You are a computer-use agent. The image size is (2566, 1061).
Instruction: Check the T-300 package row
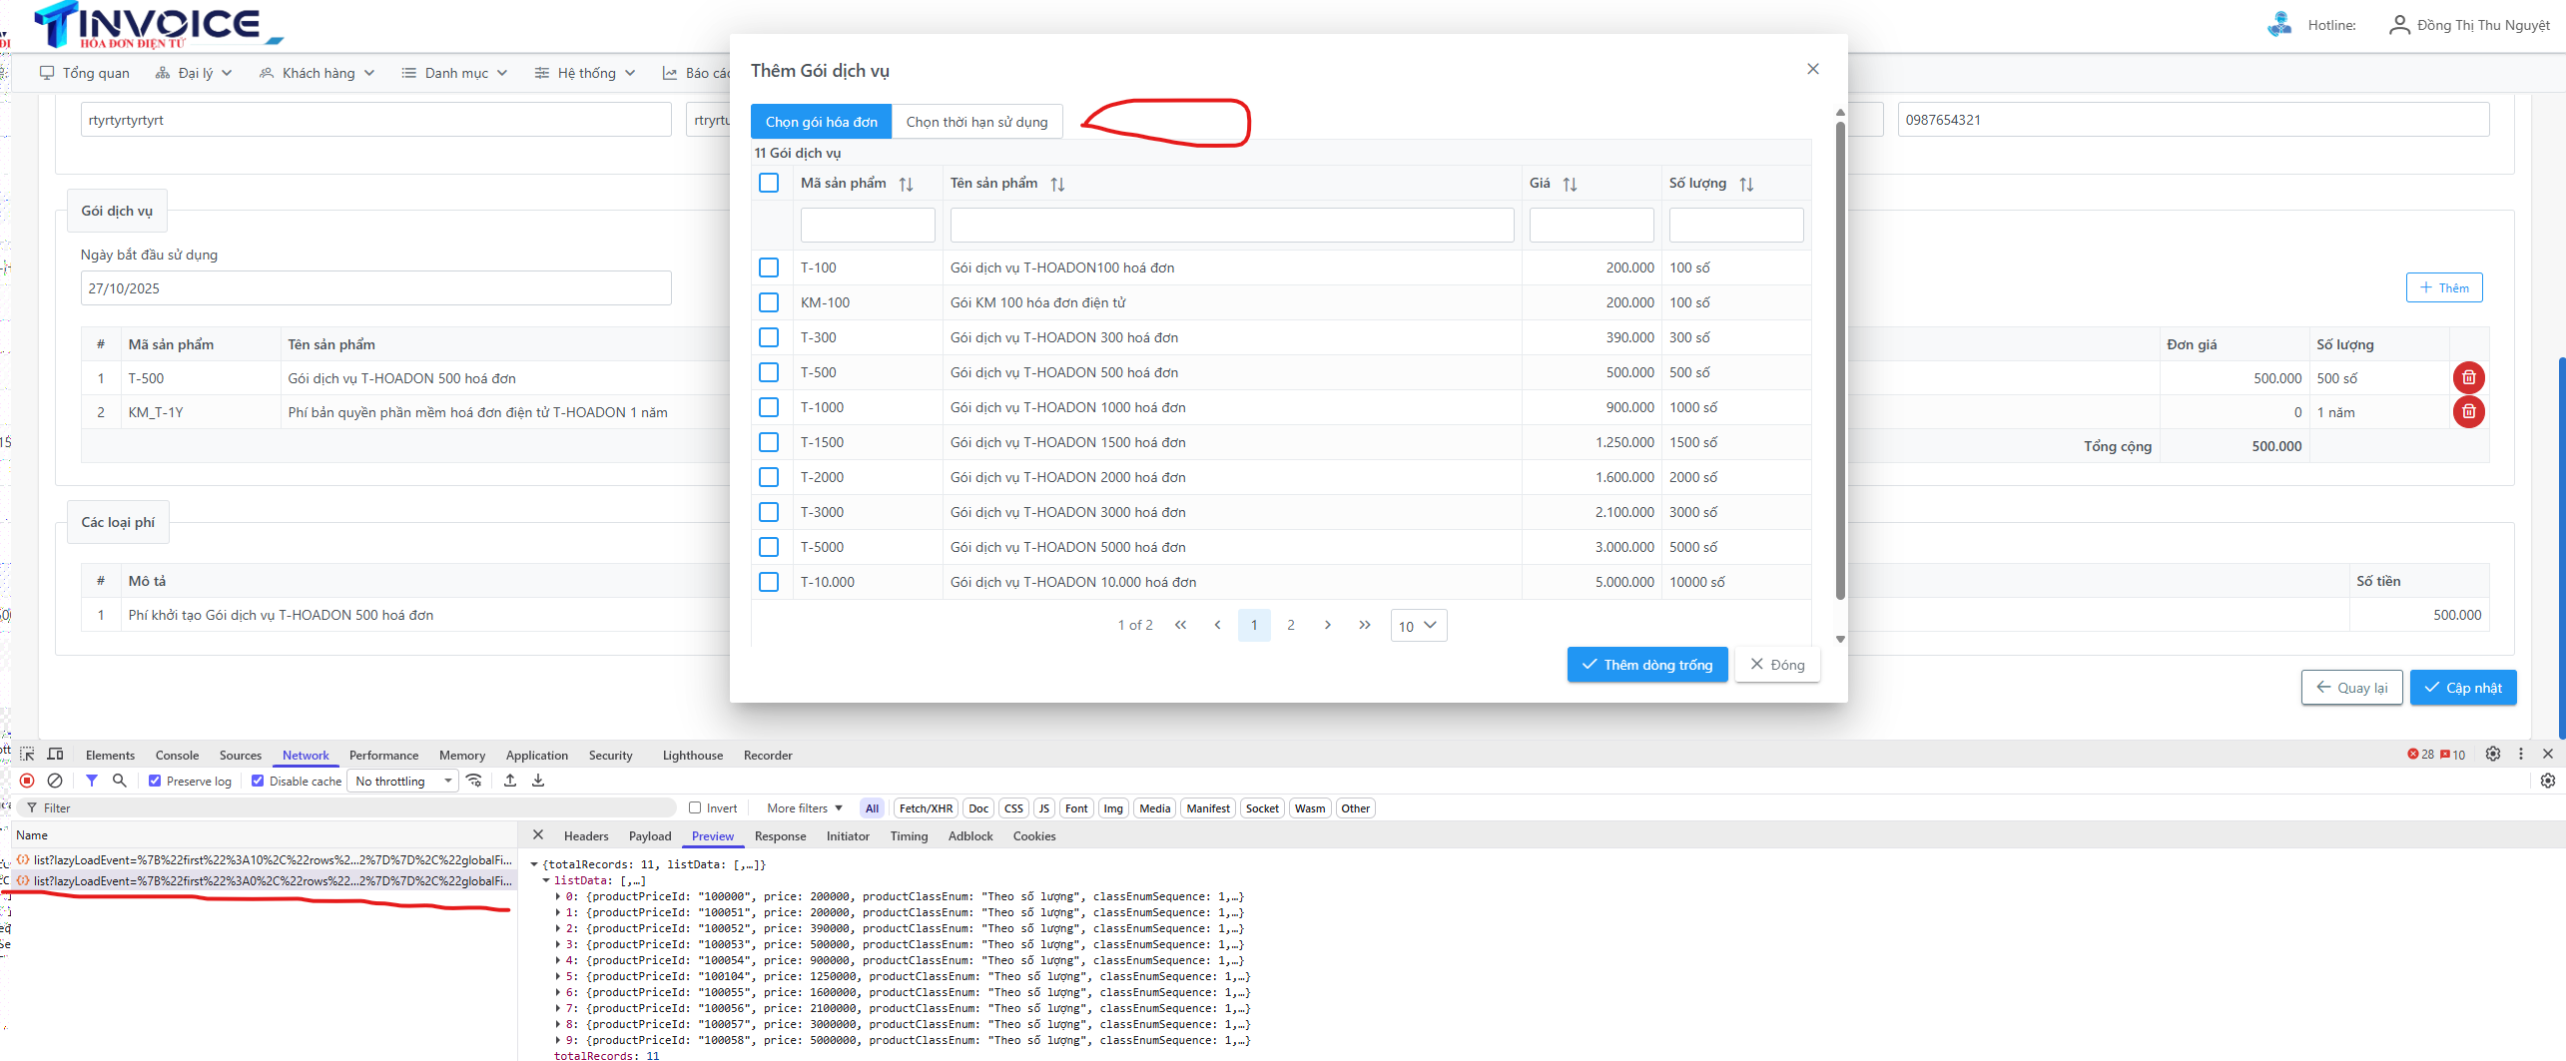coord(769,337)
